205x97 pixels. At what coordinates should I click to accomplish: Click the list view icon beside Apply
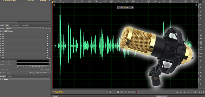coord(3,73)
